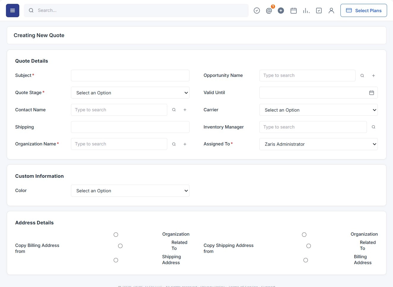The width and height of the screenshot is (393, 287).
Task: Click the "Quote Details" section title
Action: pos(31,61)
